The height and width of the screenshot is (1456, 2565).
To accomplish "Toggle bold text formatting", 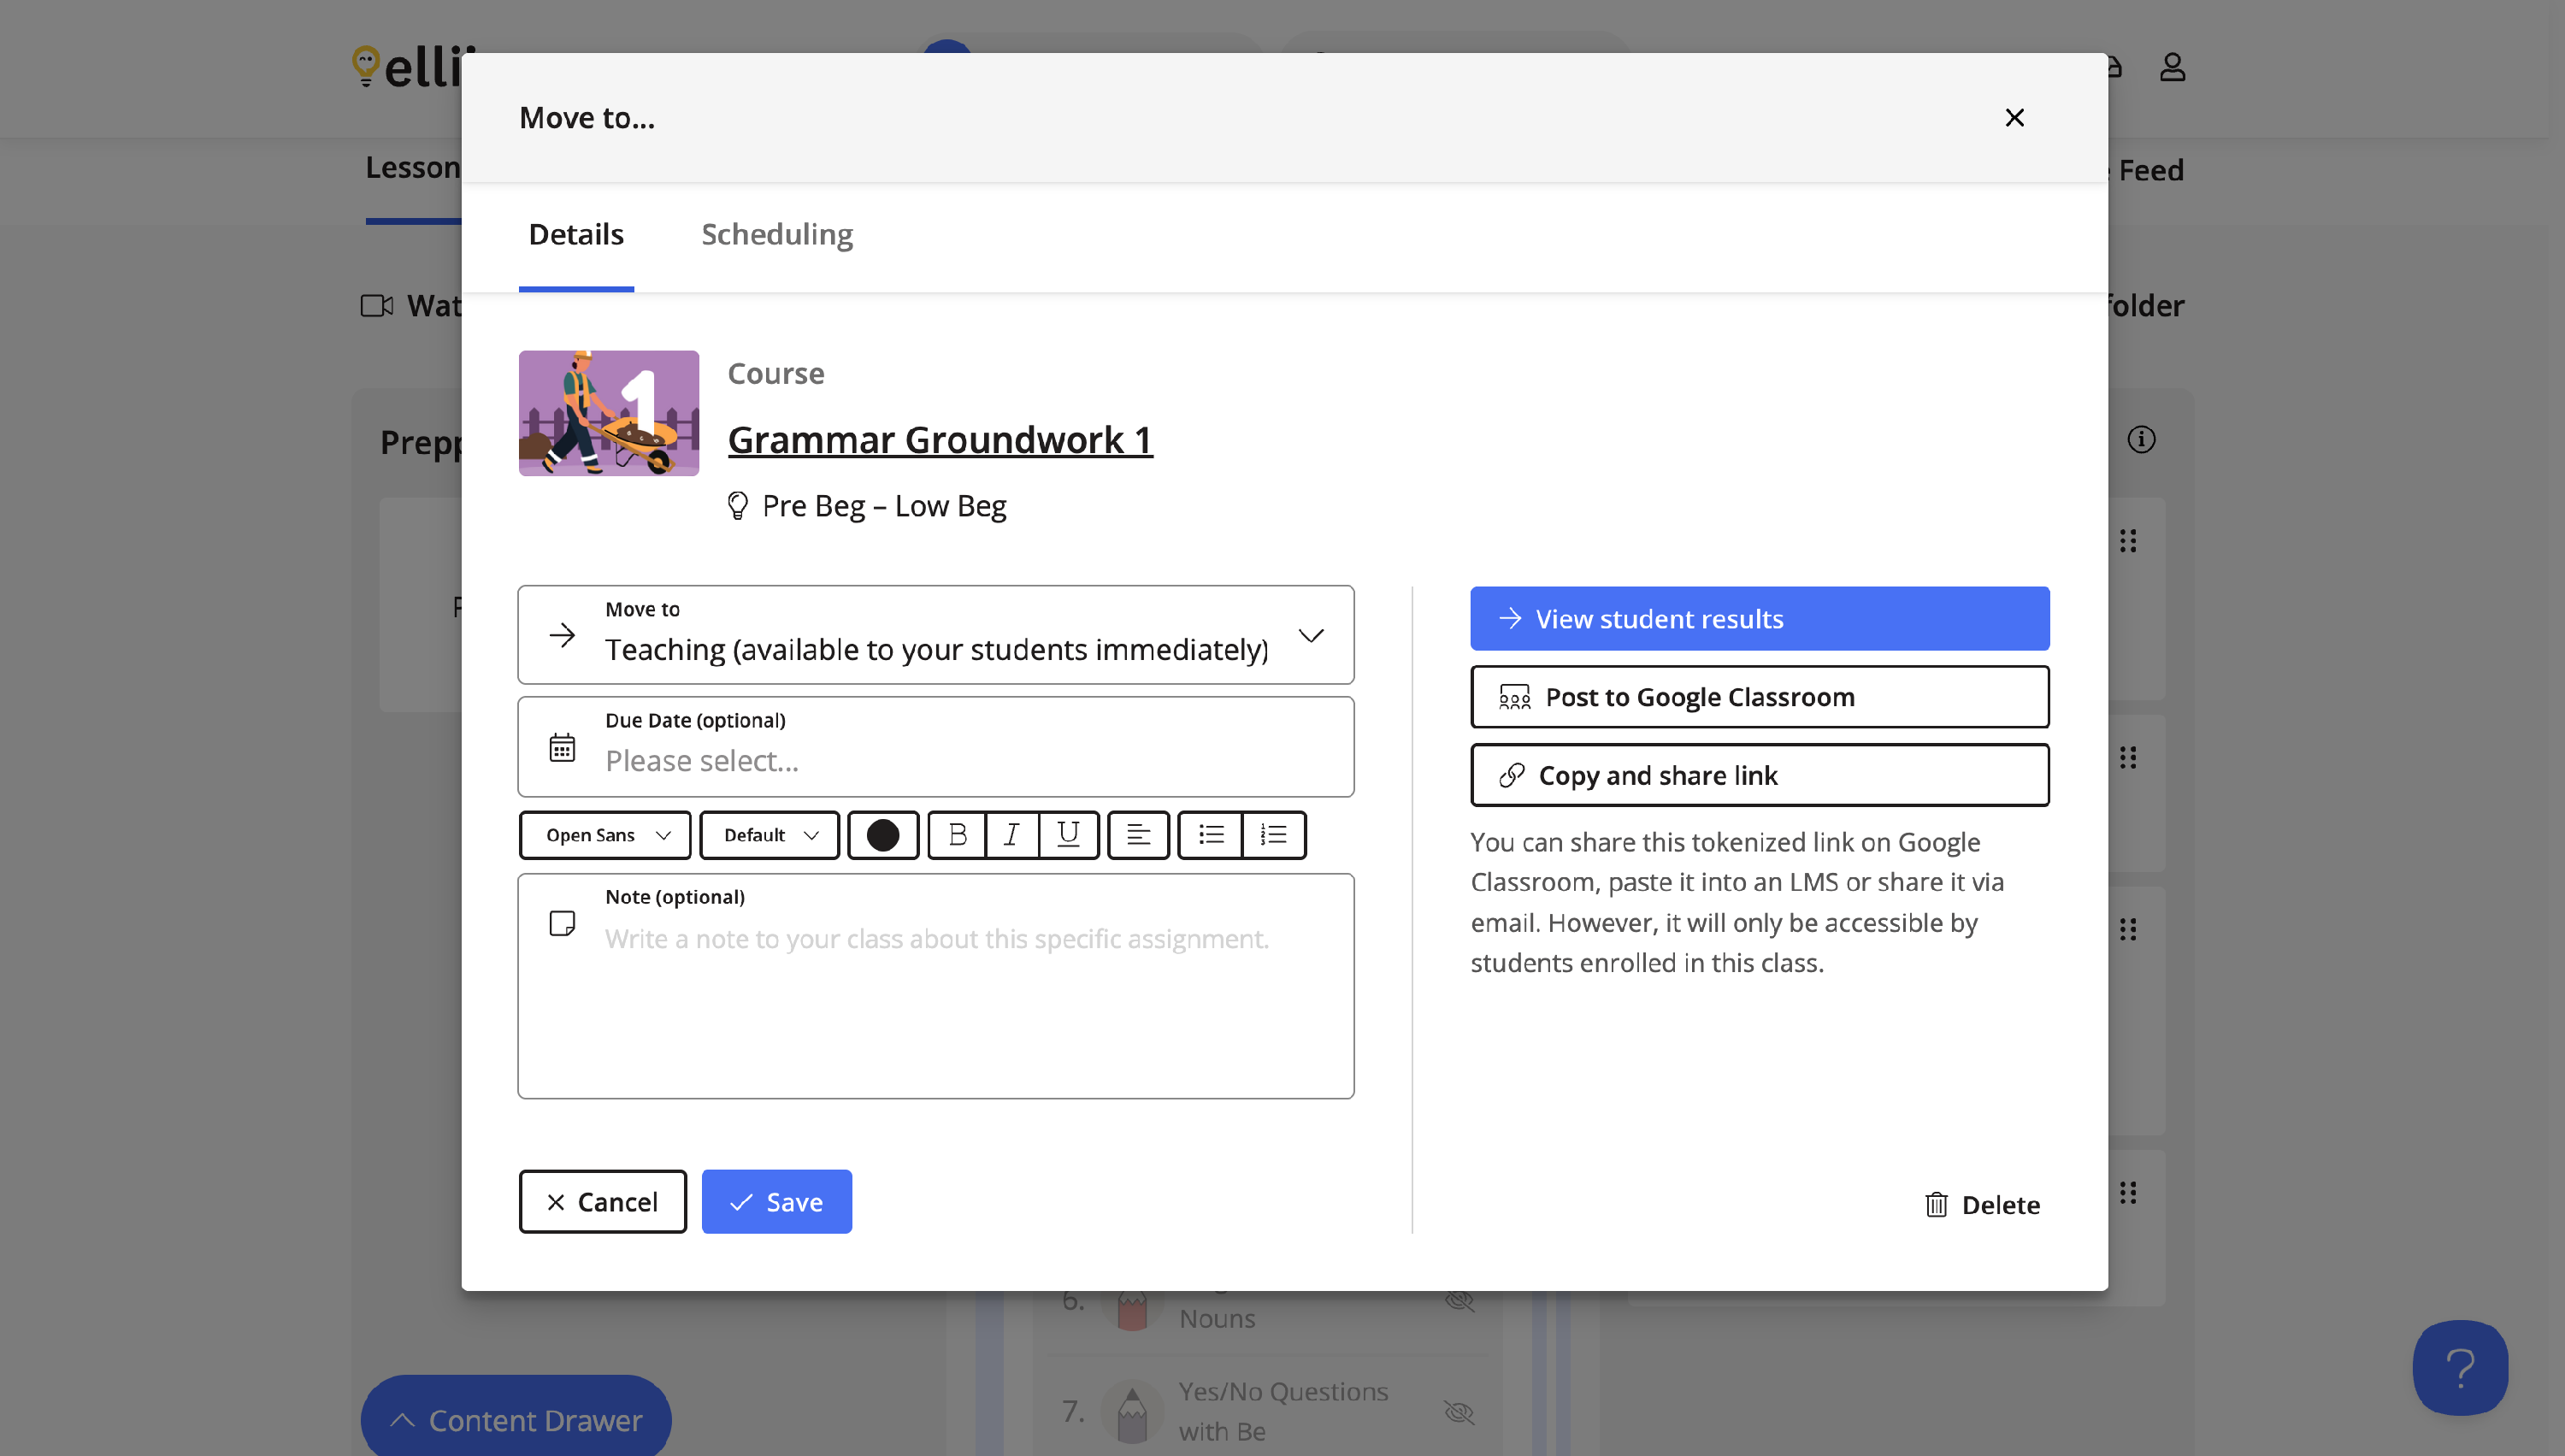I will 957,834.
